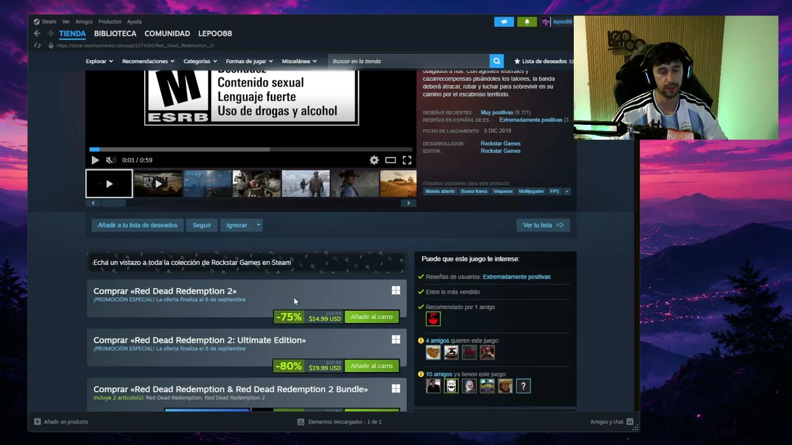Select the Buena trama tag
The height and width of the screenshot is (445, 792).
(x=474, y=192)
